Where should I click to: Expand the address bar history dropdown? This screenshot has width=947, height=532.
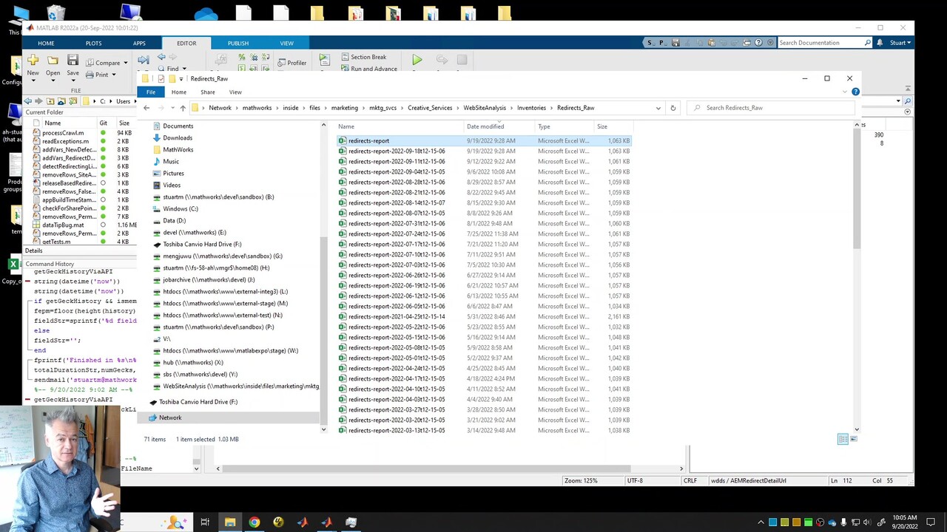click(x=658, y=108)
